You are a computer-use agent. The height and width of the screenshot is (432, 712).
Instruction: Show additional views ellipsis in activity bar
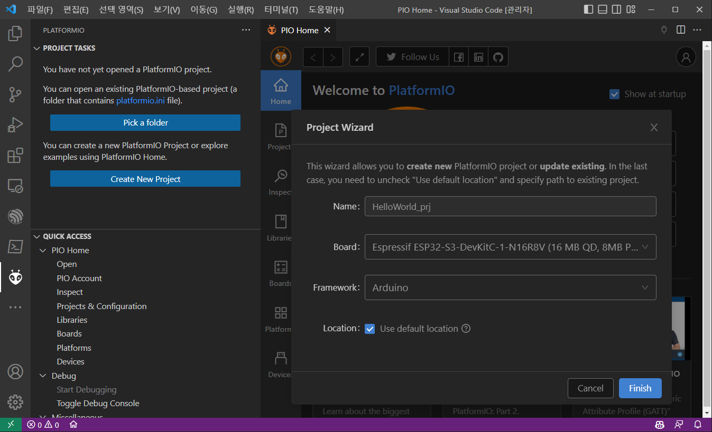(x=15, y=307)
